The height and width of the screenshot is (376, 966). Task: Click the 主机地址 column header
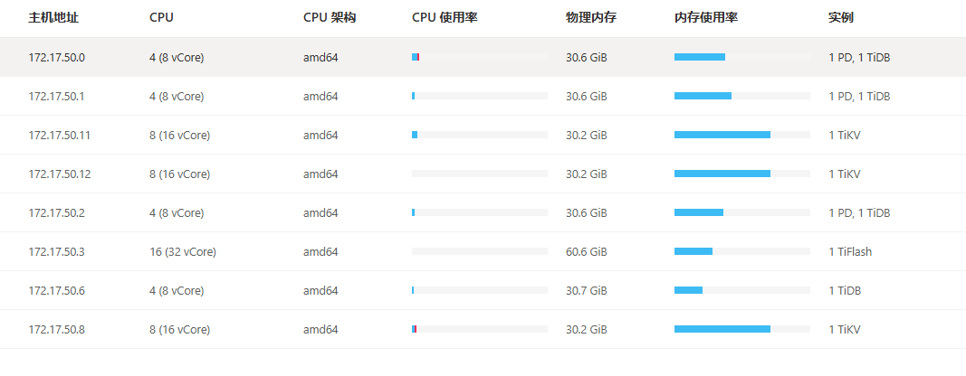(x=49, y=17)
